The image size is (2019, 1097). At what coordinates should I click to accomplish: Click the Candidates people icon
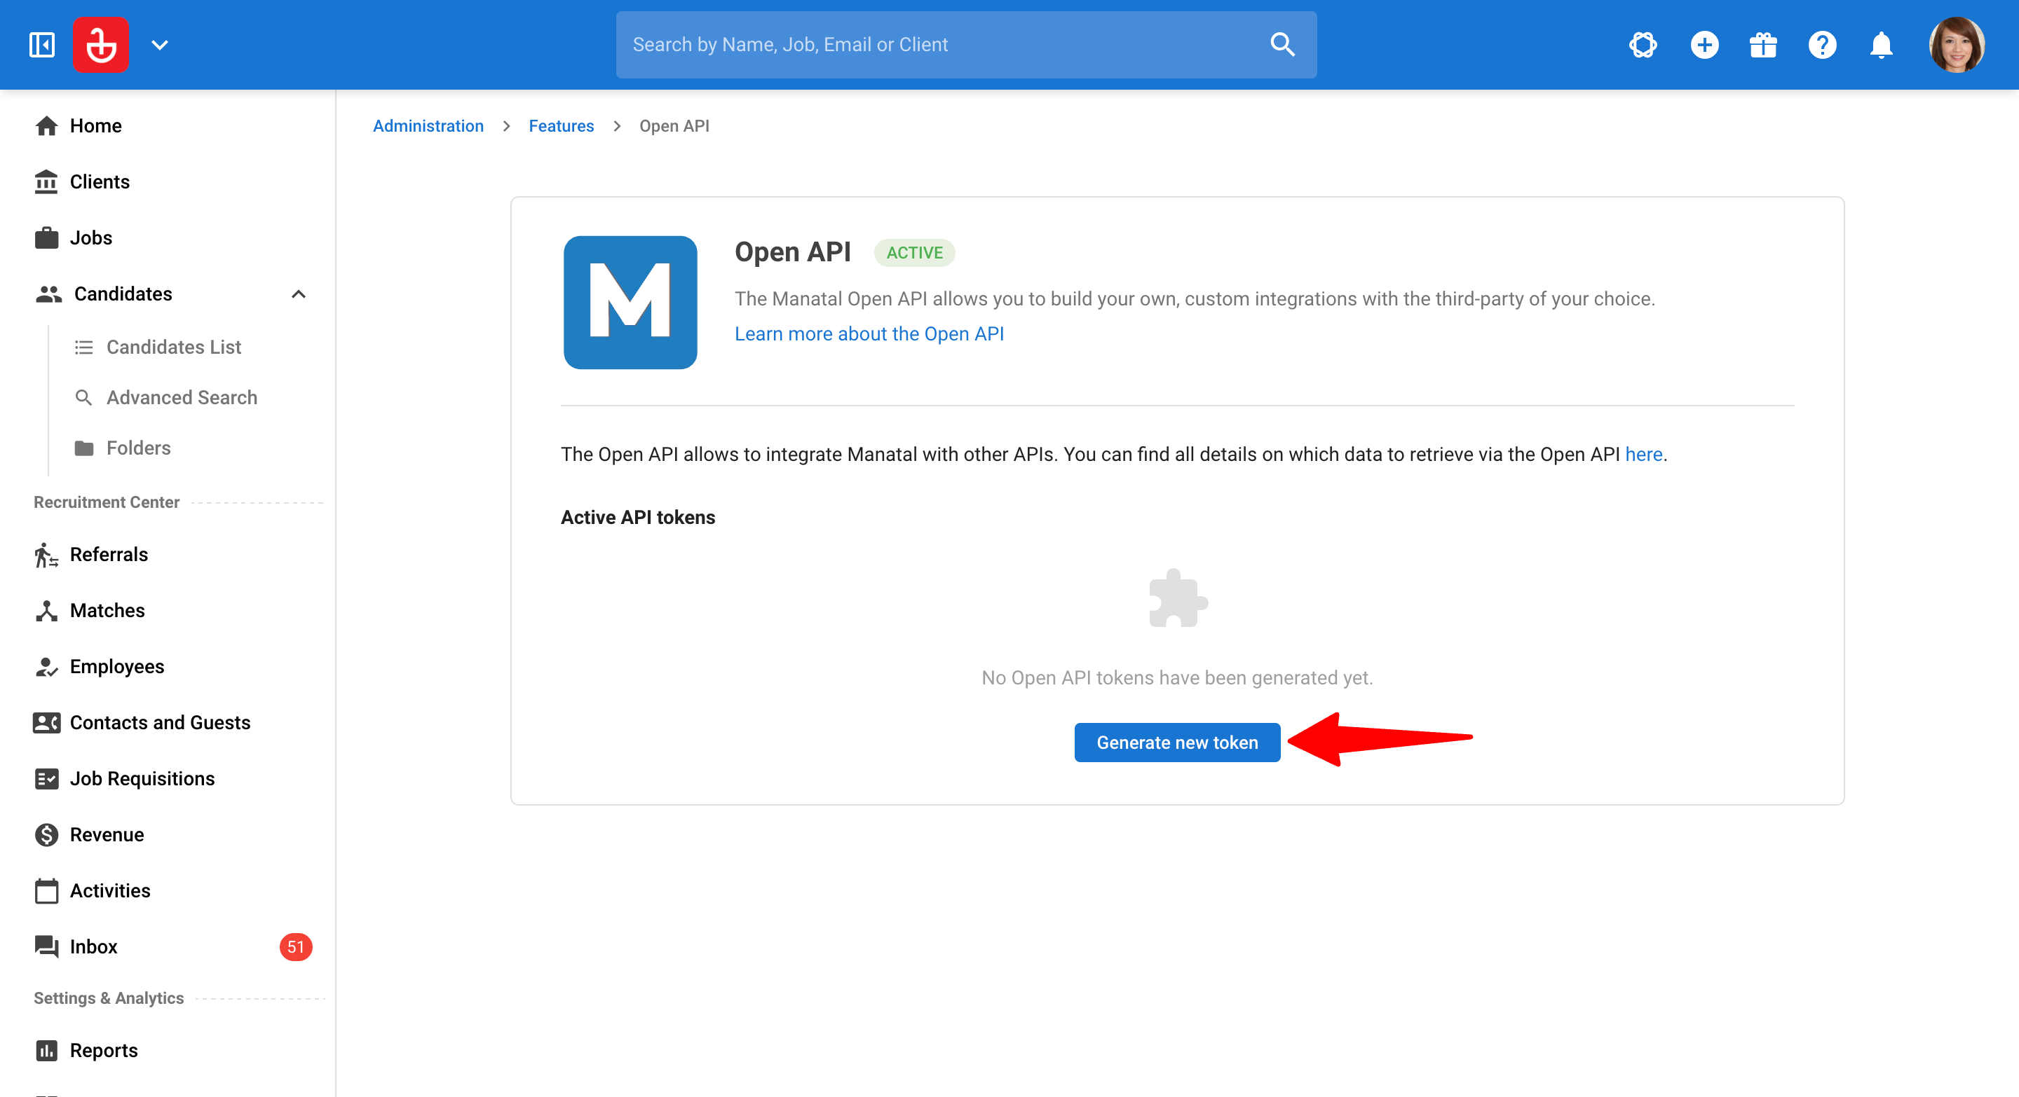(x=48, y=294)
